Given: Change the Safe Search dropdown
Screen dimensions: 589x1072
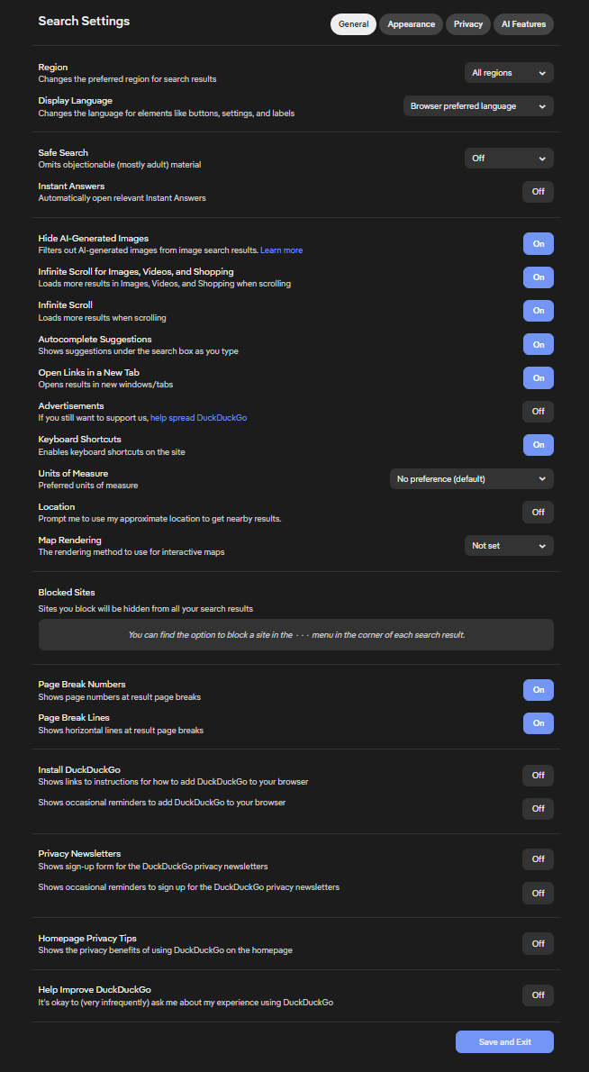Looking at the screenshot, I should coord(509,159).
